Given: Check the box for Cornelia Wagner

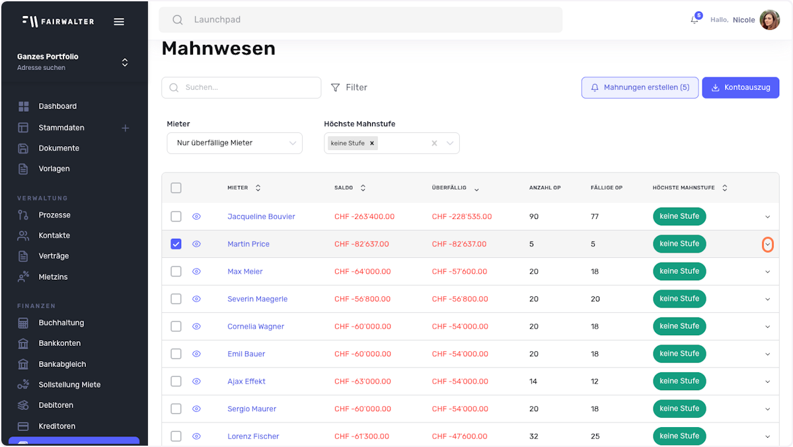Looking at the screenshot, I should tap(176, 326).
